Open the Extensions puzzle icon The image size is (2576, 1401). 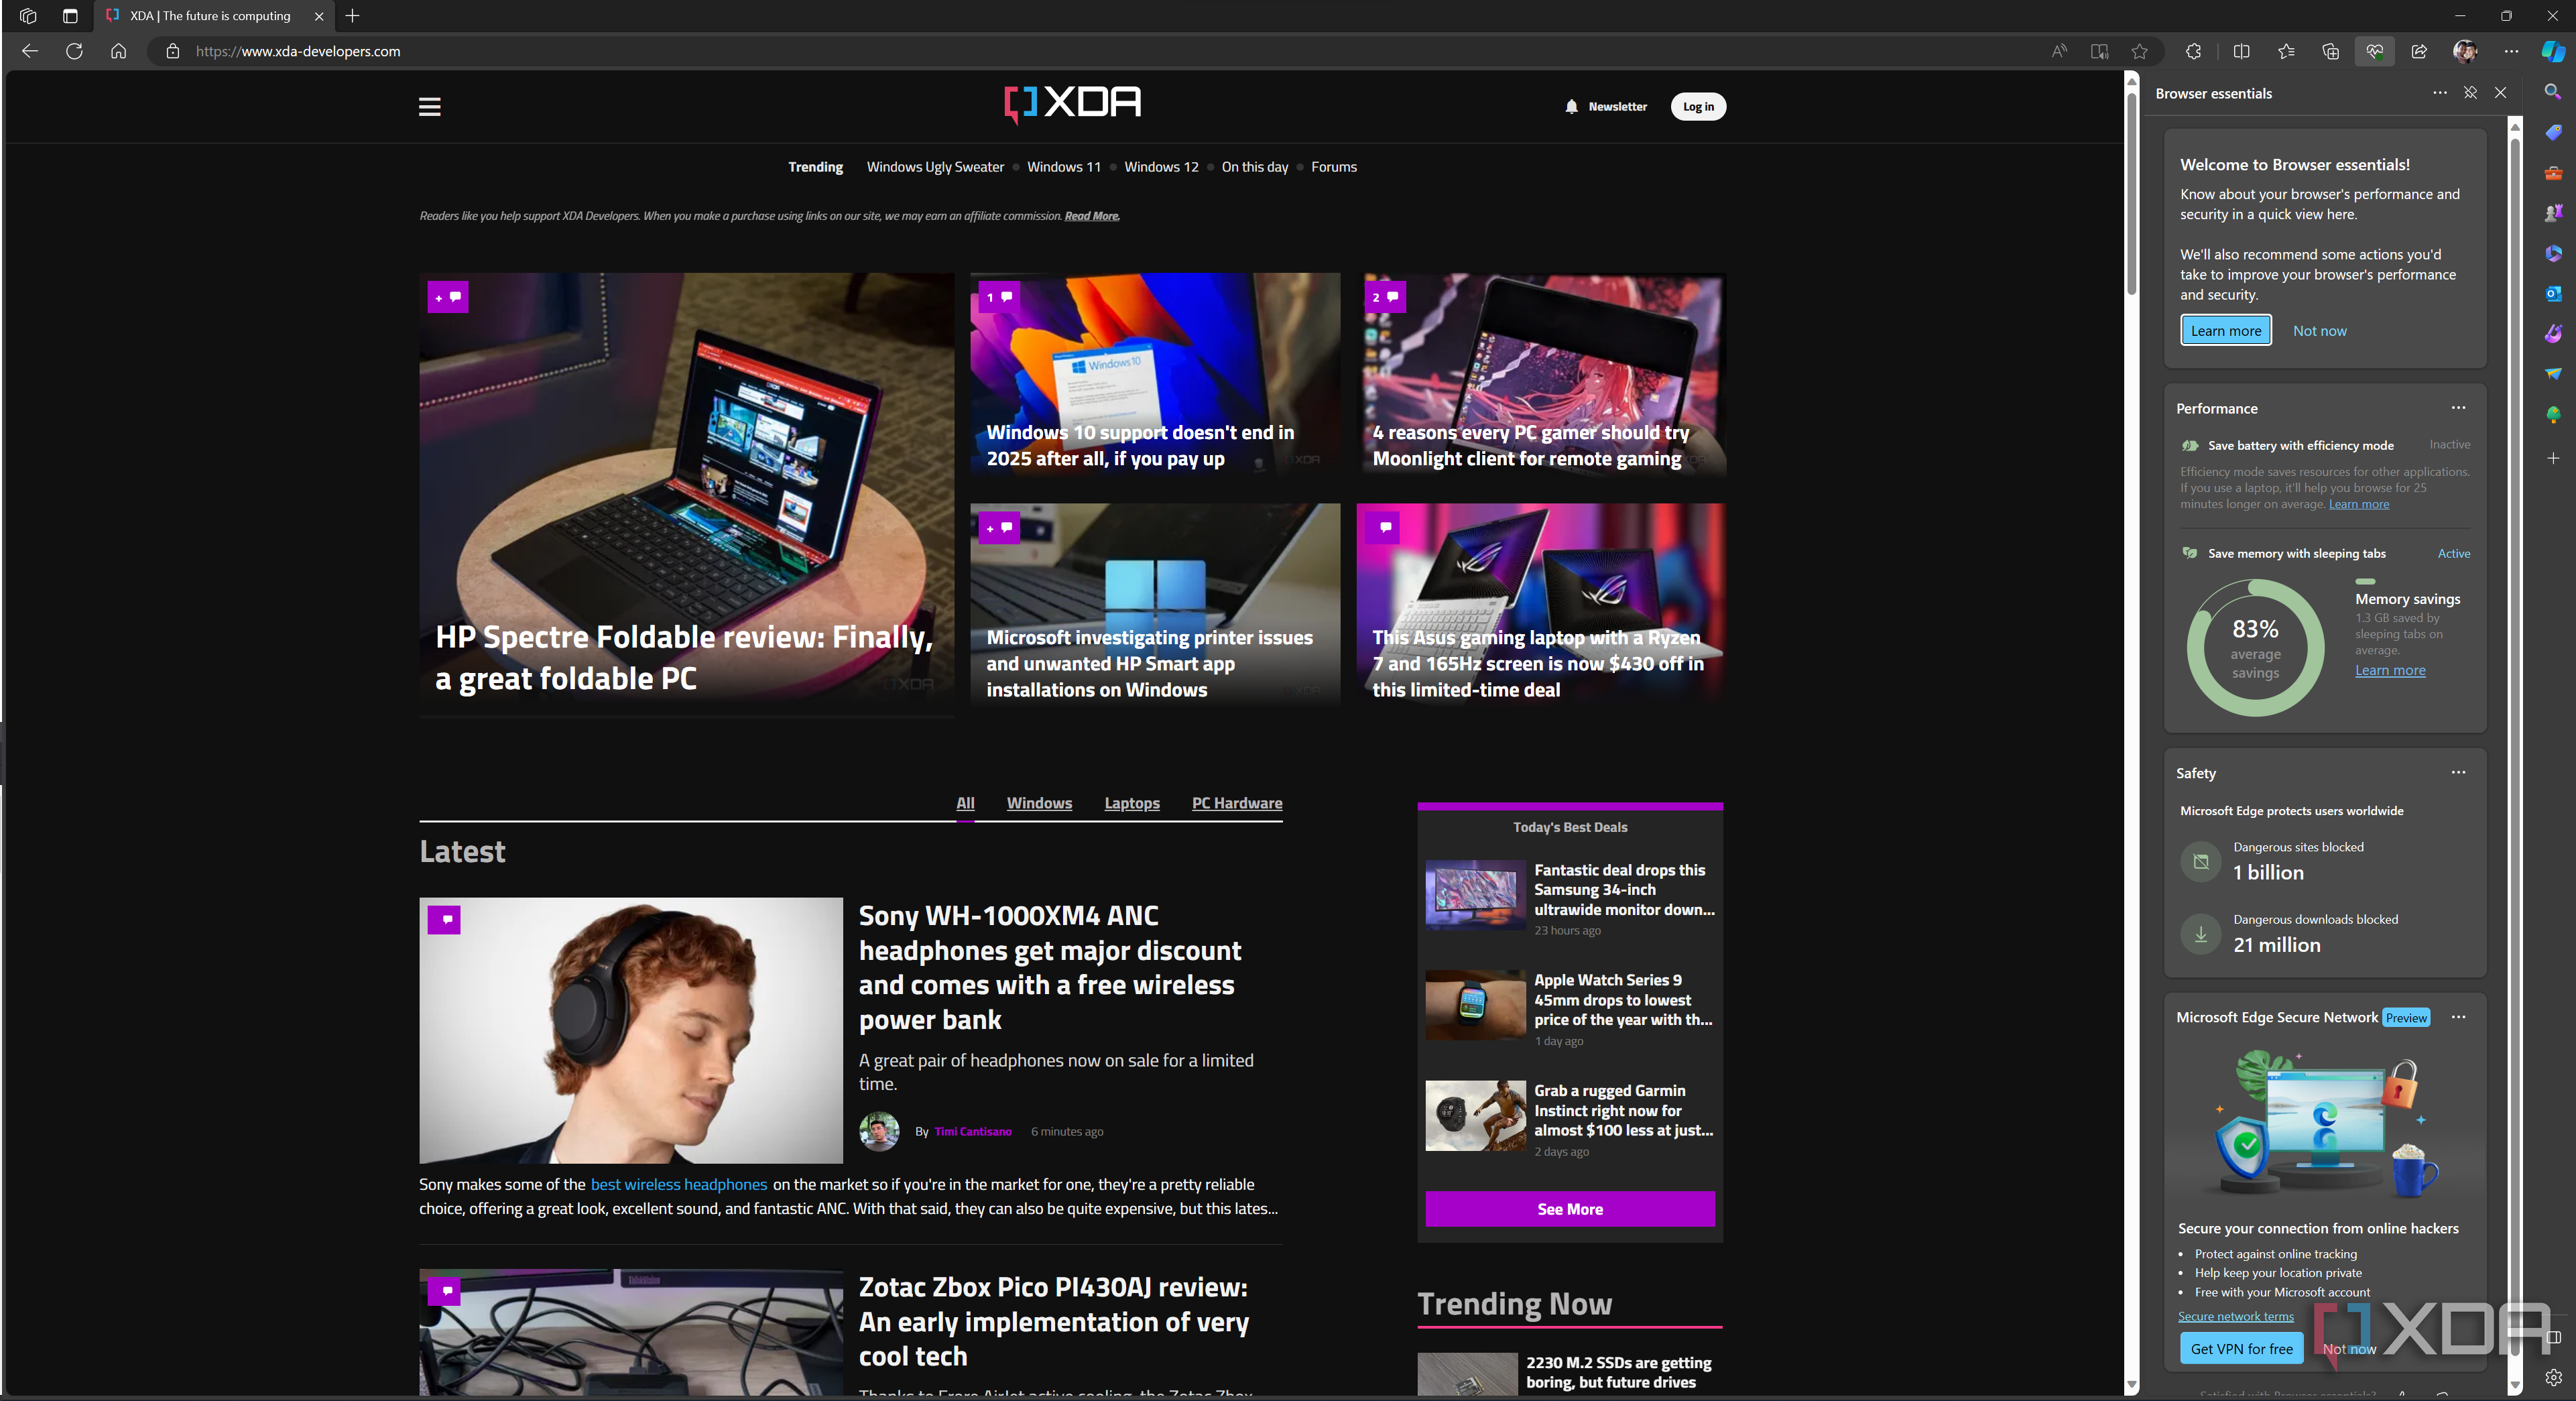tap(2193, 51)
